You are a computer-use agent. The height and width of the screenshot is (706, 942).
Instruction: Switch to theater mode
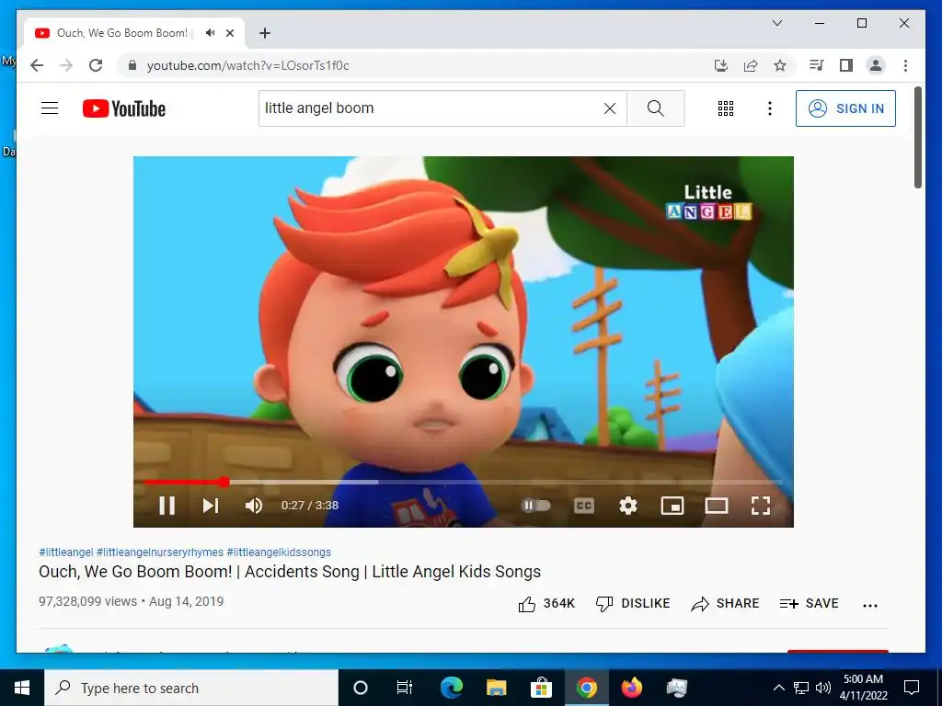tap(716, 506)
